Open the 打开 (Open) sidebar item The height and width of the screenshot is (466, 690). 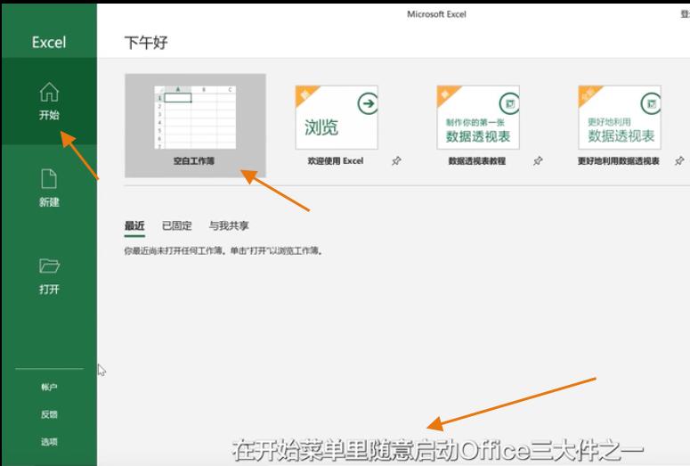(x=49, y=276)
